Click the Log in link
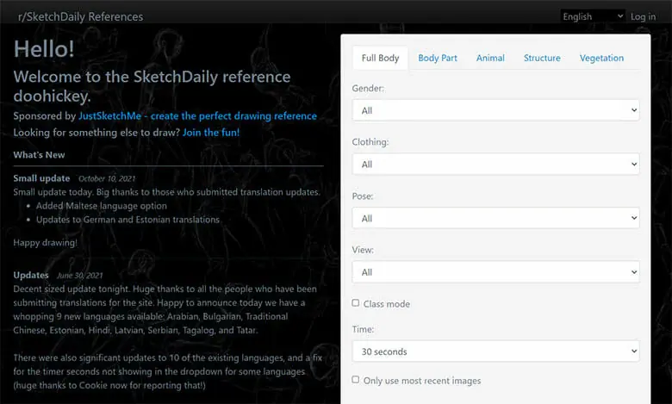This screenshot has width=672, height=404. (643, 16)
